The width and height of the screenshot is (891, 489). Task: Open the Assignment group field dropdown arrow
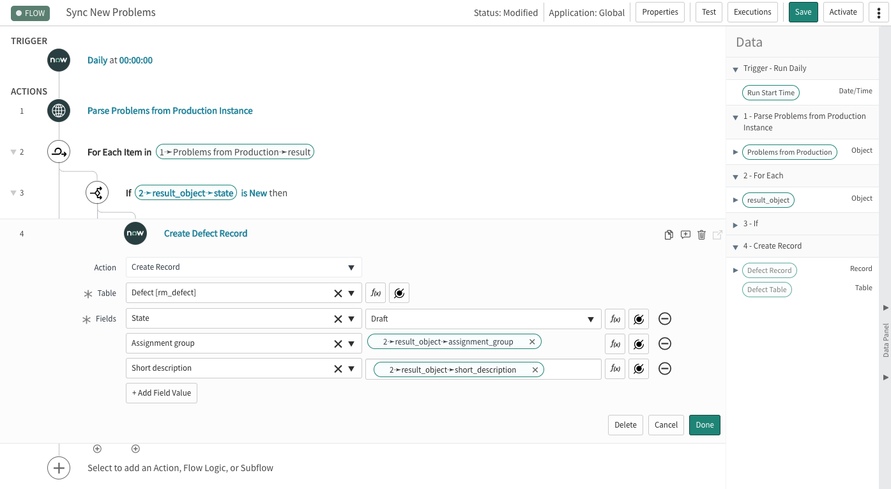point(351,344)
